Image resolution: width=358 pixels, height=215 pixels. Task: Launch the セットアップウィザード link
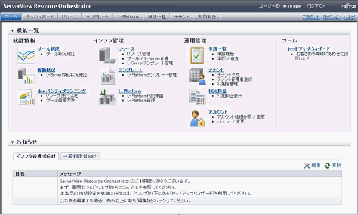(x=308, y=49)
